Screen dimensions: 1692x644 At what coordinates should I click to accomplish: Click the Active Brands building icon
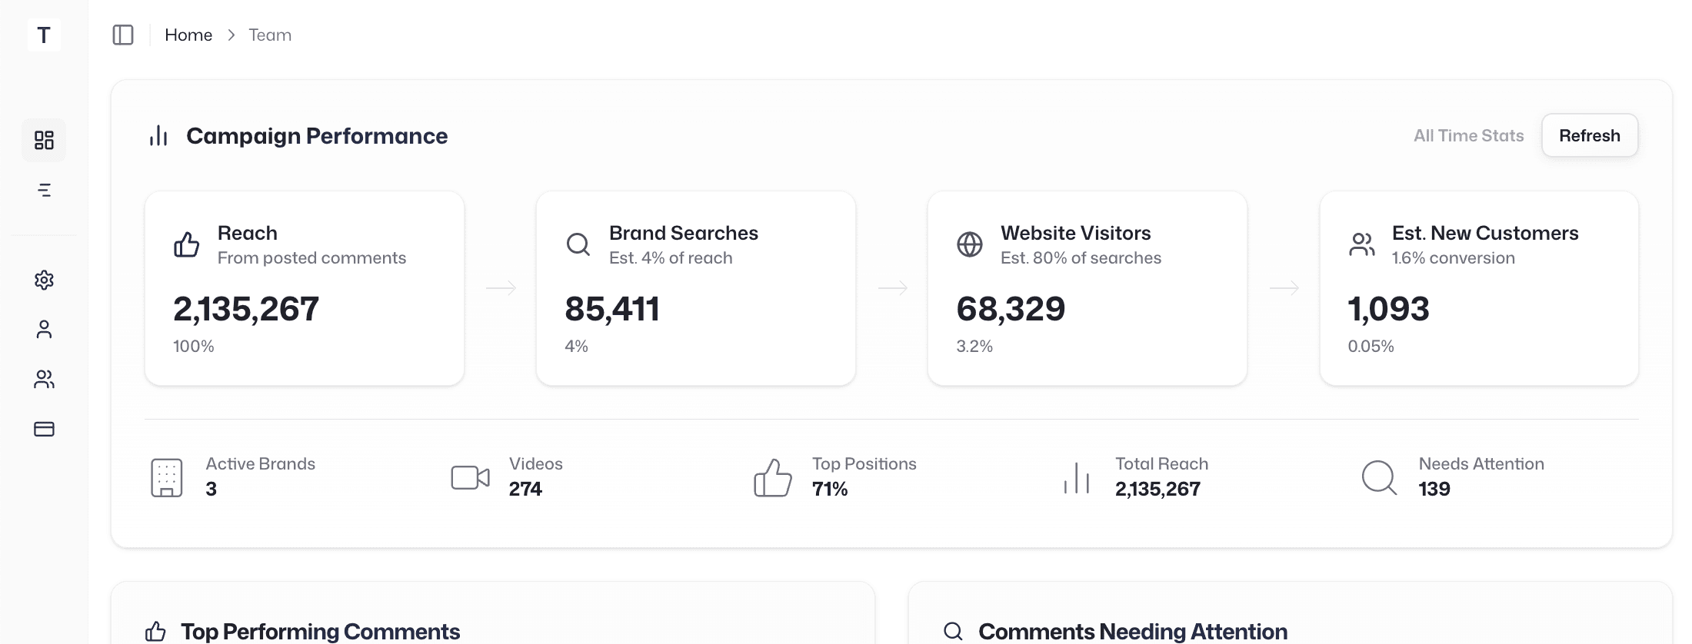coord(166,478)
